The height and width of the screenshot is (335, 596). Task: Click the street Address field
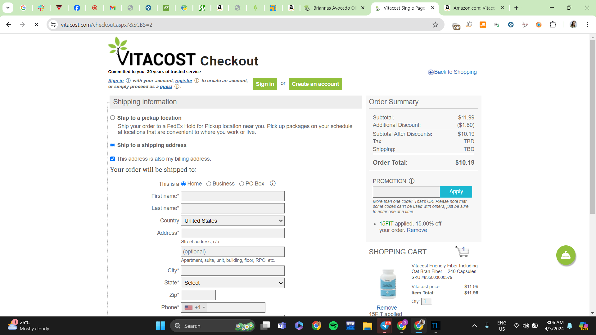(x=233, y=233)
